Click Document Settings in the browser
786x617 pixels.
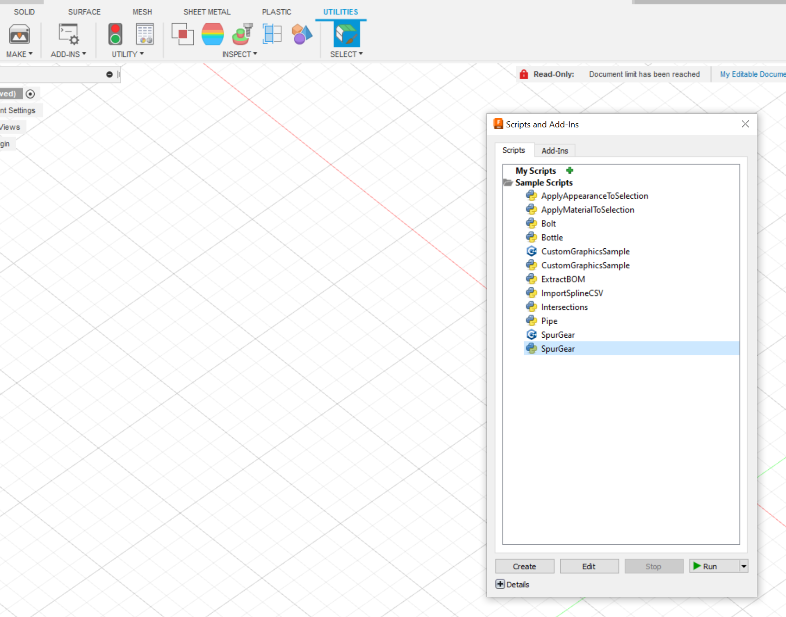pyautogui.click(x=19, y=110)
